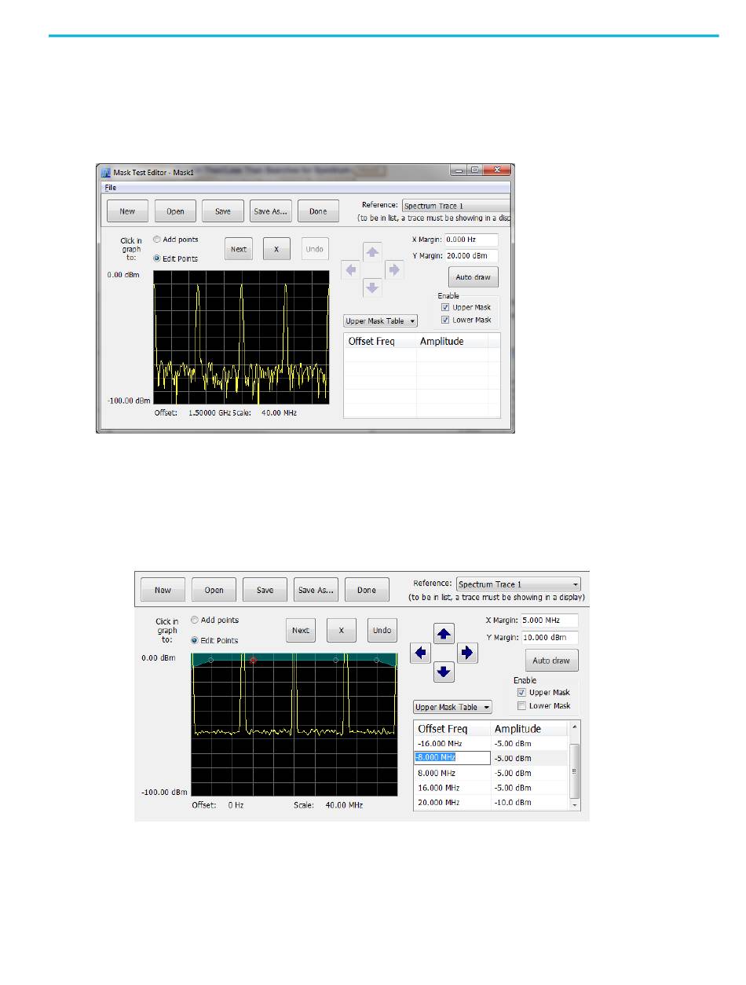Click the blue up arrow in lower editor
The width and height of the screenshot is (746, 985).
444,634
